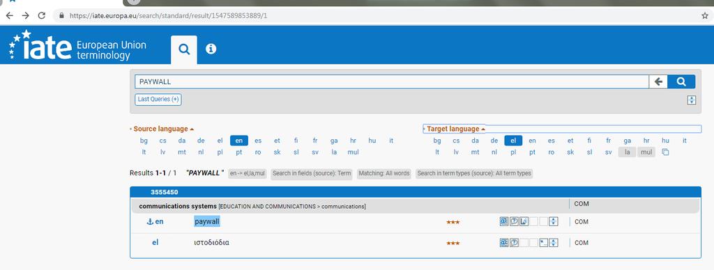Screen dimensions: 714x270
Task: Deselect en source language
Action: (239, 141)
